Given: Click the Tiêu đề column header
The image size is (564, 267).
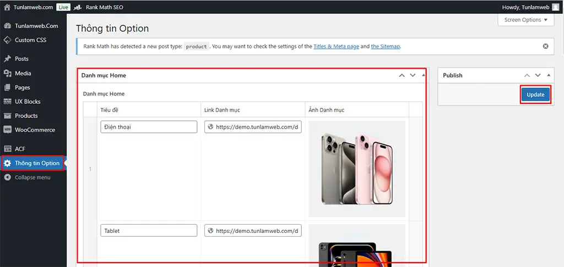Looking at the screenshot, I should click(110, 110).
